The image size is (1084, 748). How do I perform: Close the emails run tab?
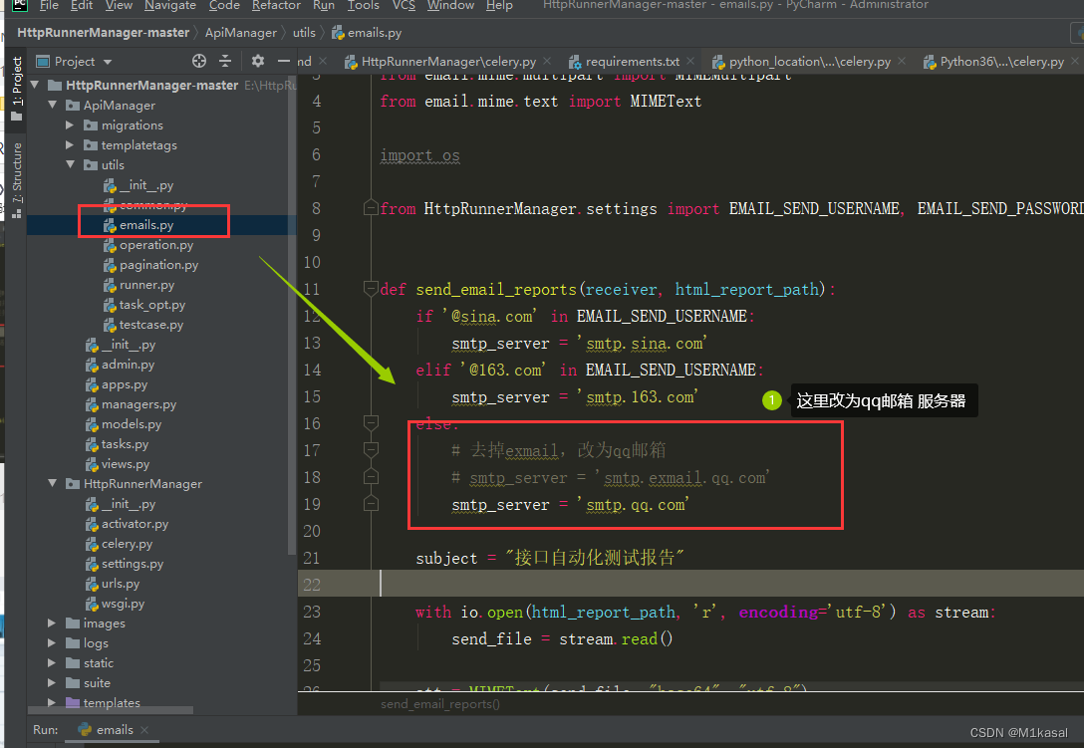(144, 729)
